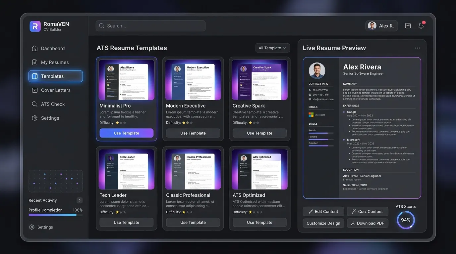Screen dimensions: 456x254
Task: Click Edit Content button
Action: point(323,211)
